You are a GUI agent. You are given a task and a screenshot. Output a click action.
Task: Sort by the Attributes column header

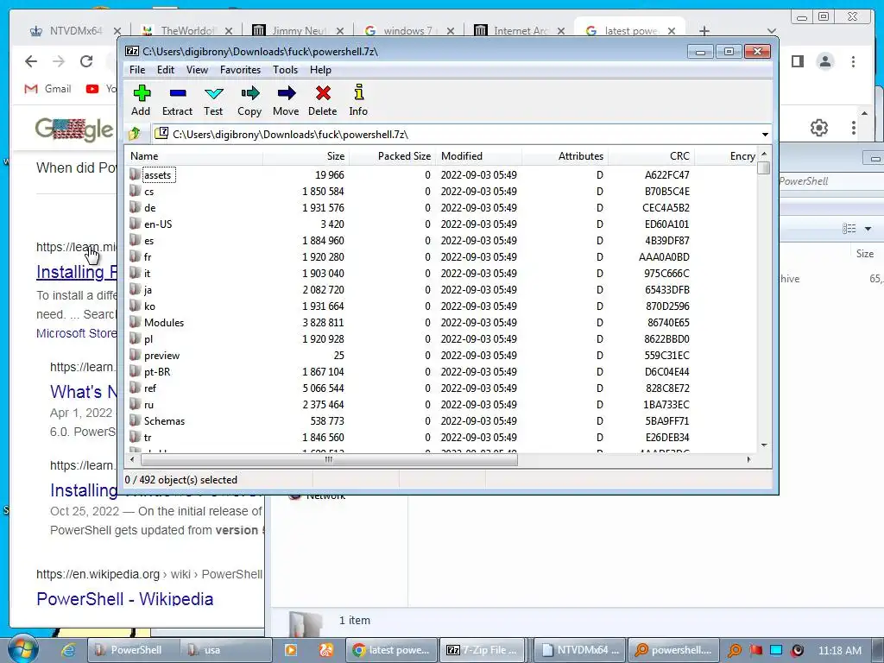pos(565,156)
